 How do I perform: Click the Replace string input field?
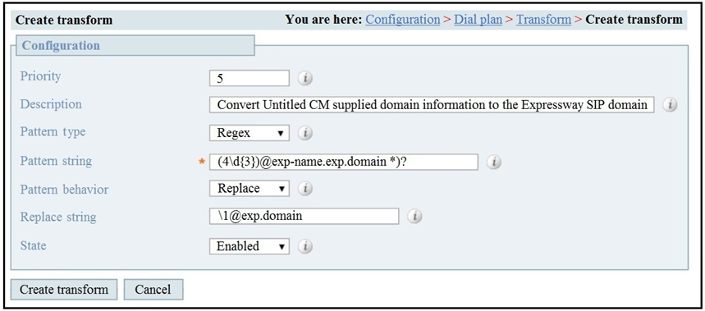point(304,216)
